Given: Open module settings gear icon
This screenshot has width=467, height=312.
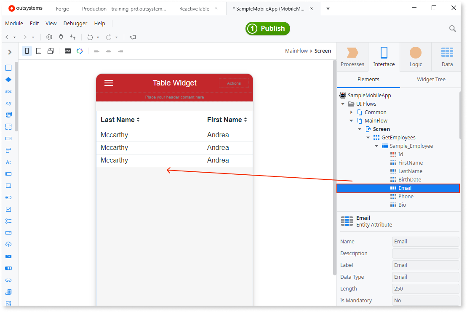Looking at the screenshot, I should pos(49,37).
